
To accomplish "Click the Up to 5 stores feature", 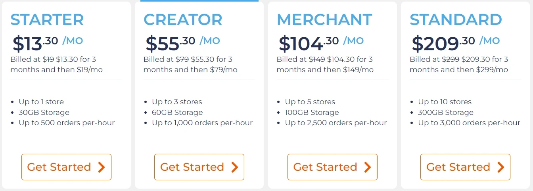I will click(310, 102).
